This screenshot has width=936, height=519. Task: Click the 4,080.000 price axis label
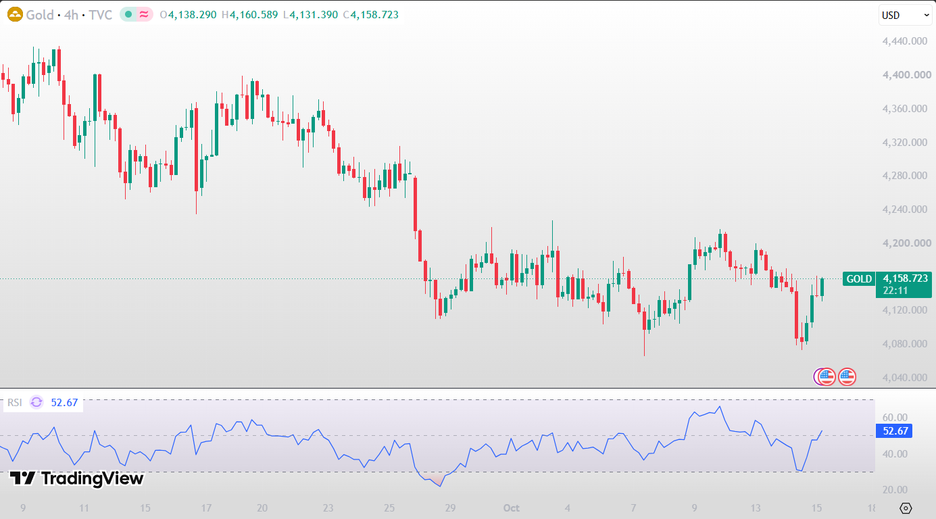[904, 343]
